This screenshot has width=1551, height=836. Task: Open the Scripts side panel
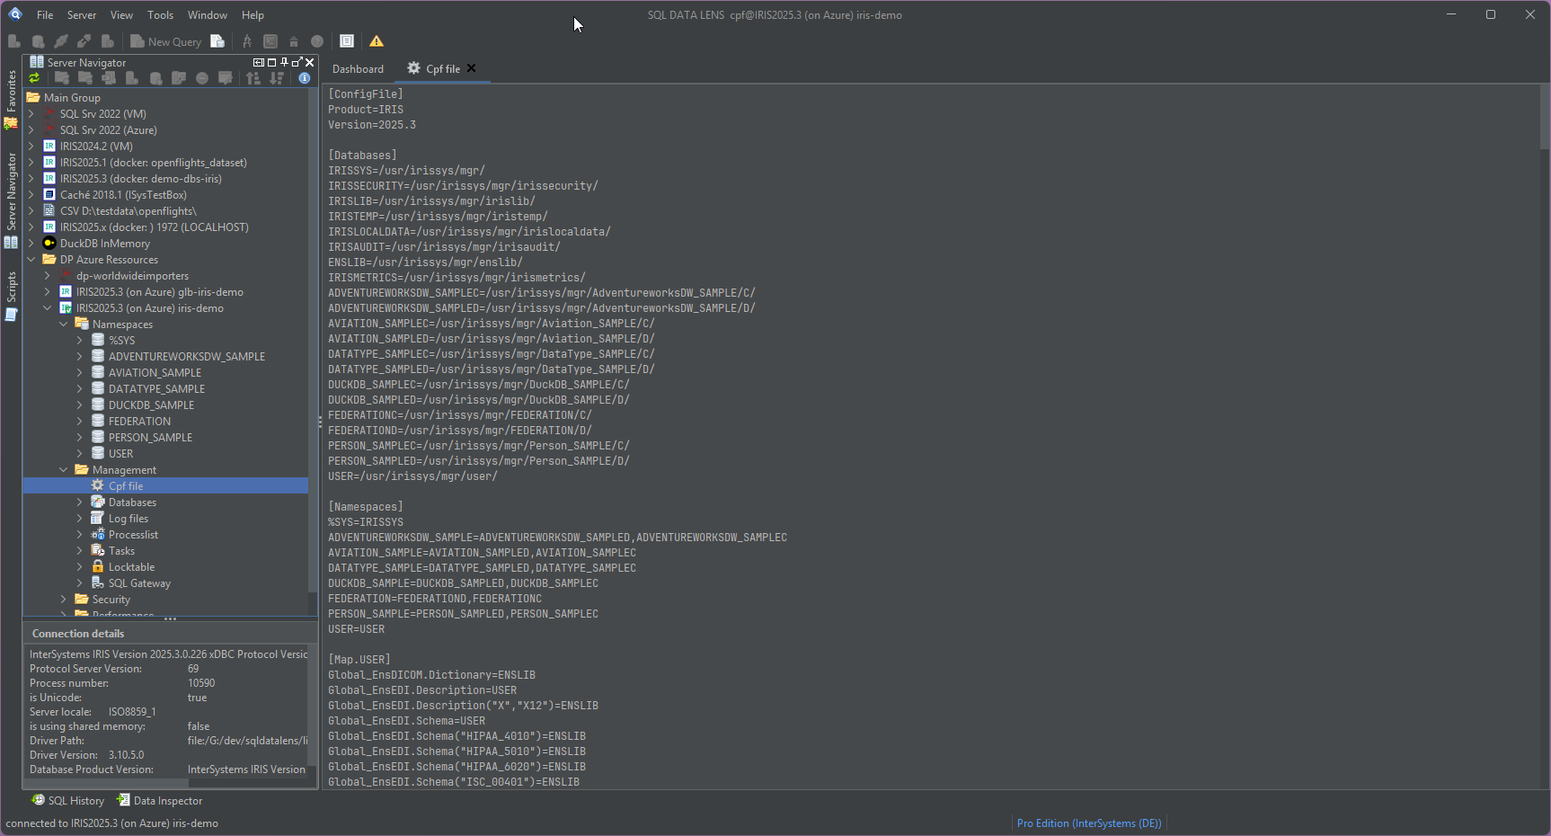(x=11, y=295)
